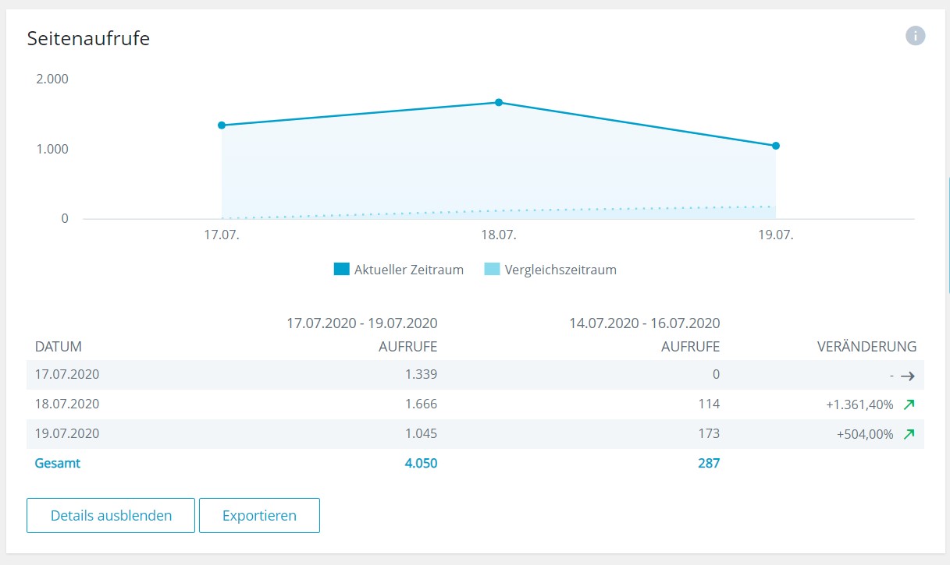Hide the Aktueller Zeitraum series label
This screenshot has height=565, width=950.
point(408,270)
